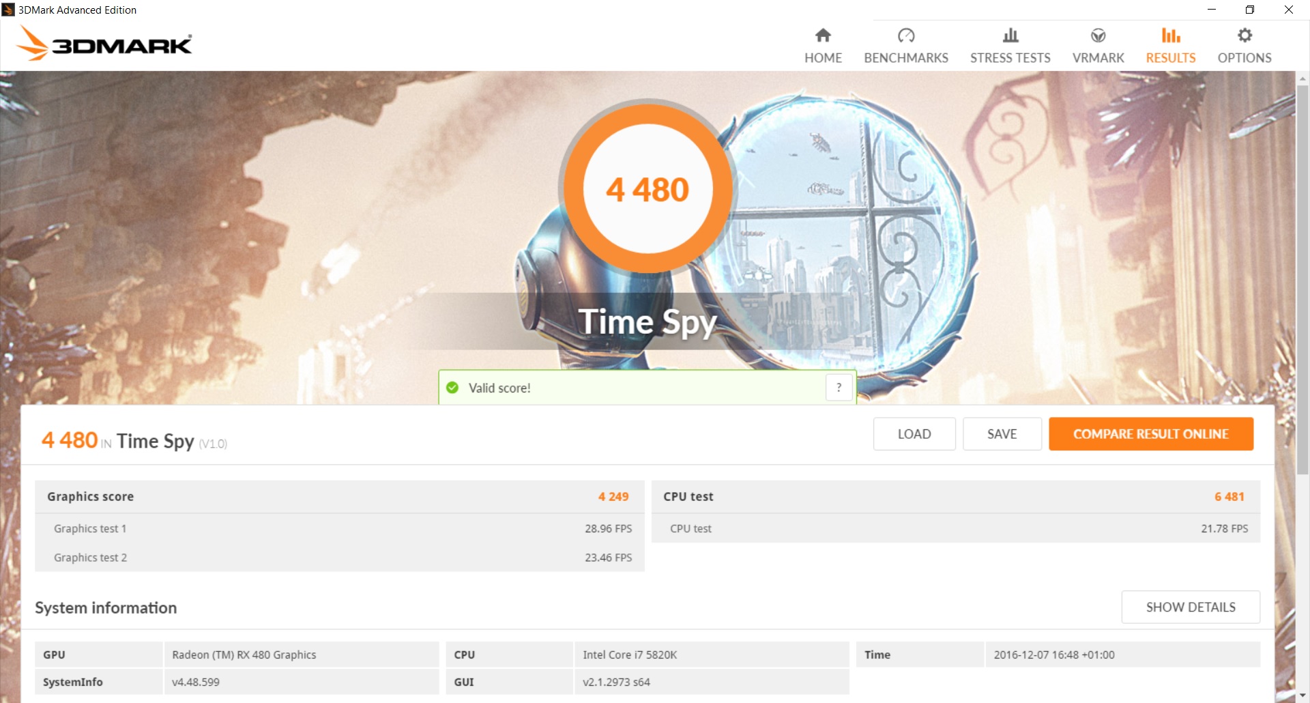Click the scrollbar down arrow
This screenshot has height=703, width=1310.
tap(1302, 695)
